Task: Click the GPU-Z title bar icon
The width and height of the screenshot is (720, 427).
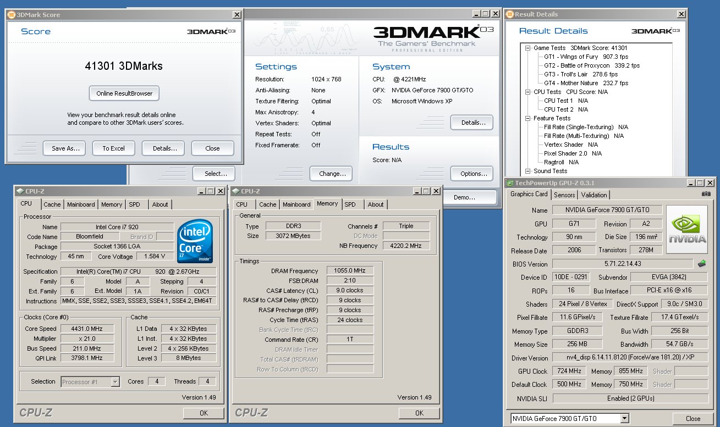Action: (510, 183)
